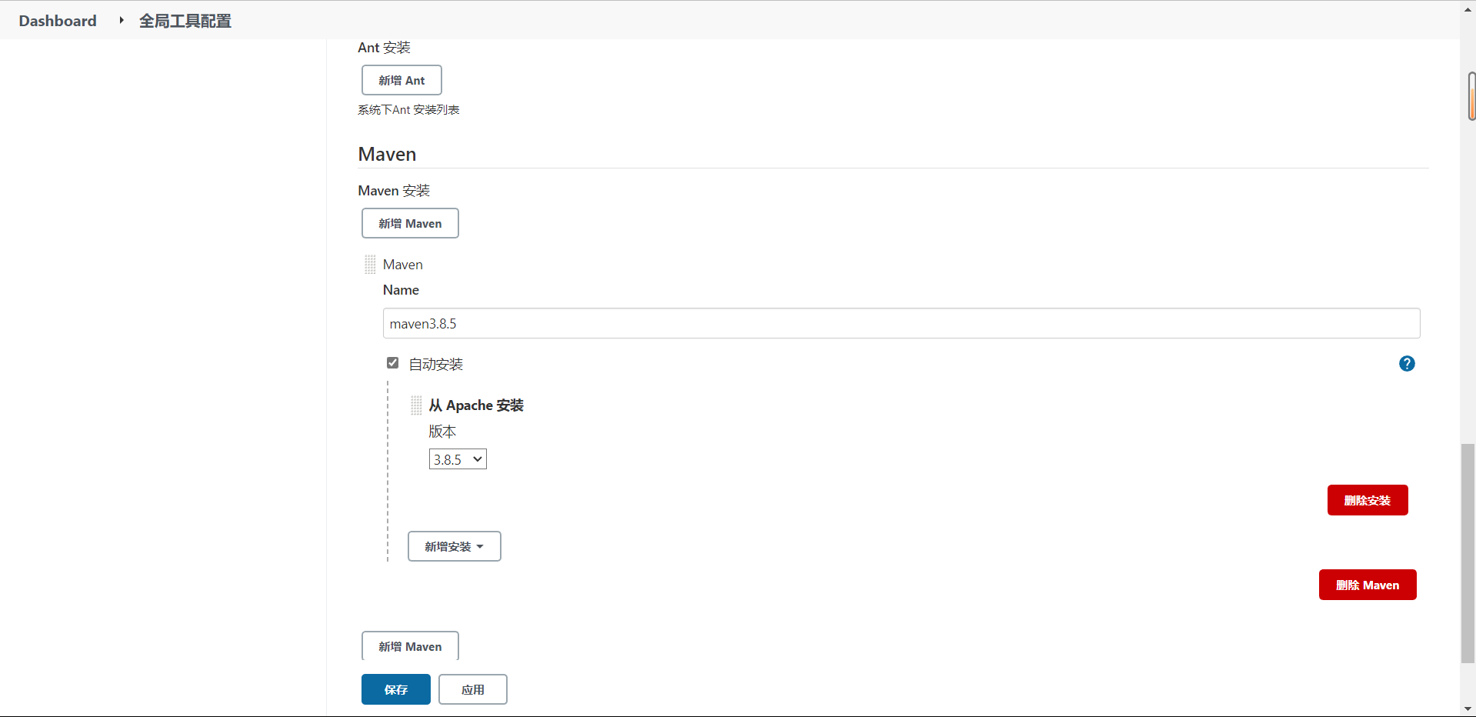Click the Maven installation drag handle
The width and height of the screenshot is (1476, 717).
click(370, 265)
